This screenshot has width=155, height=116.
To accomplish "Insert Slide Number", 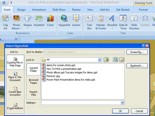I will click(x=134, y=22).
